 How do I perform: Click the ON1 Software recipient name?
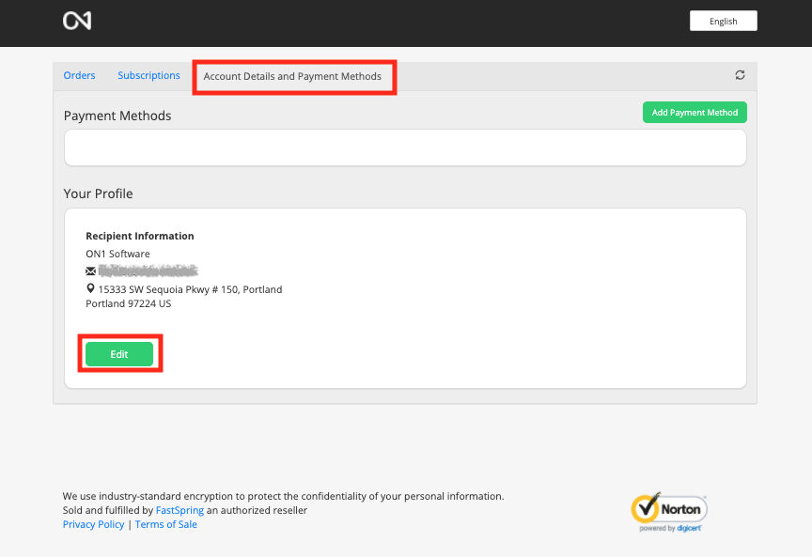(117, 254)
